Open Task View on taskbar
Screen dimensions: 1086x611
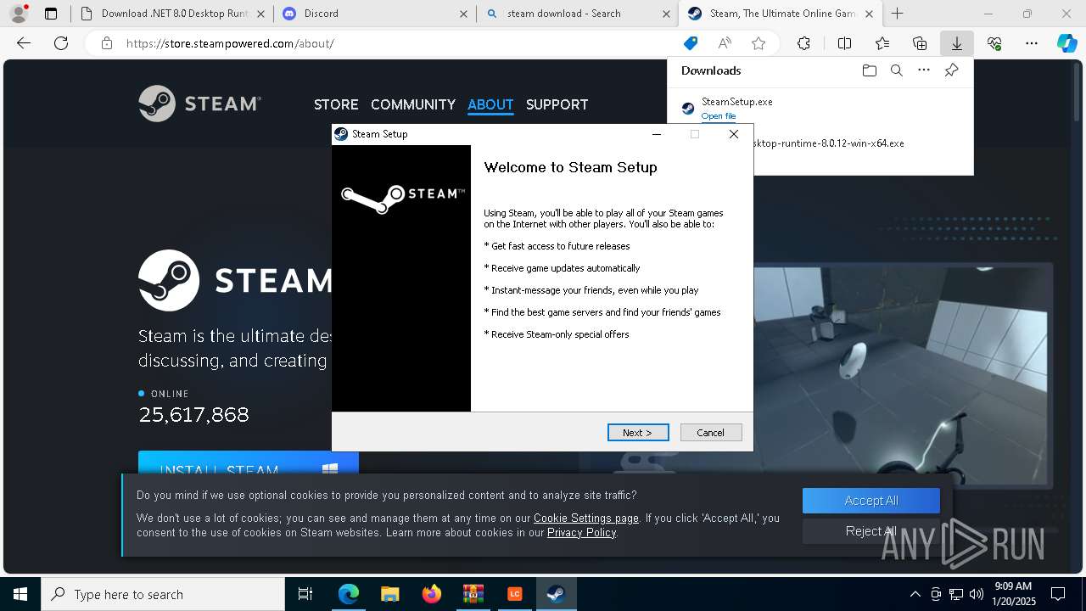(305, 594)
